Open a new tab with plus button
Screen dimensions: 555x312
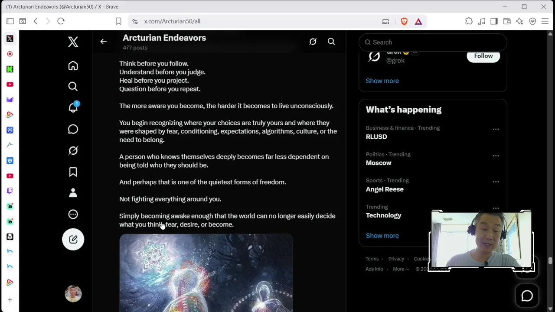10,300
